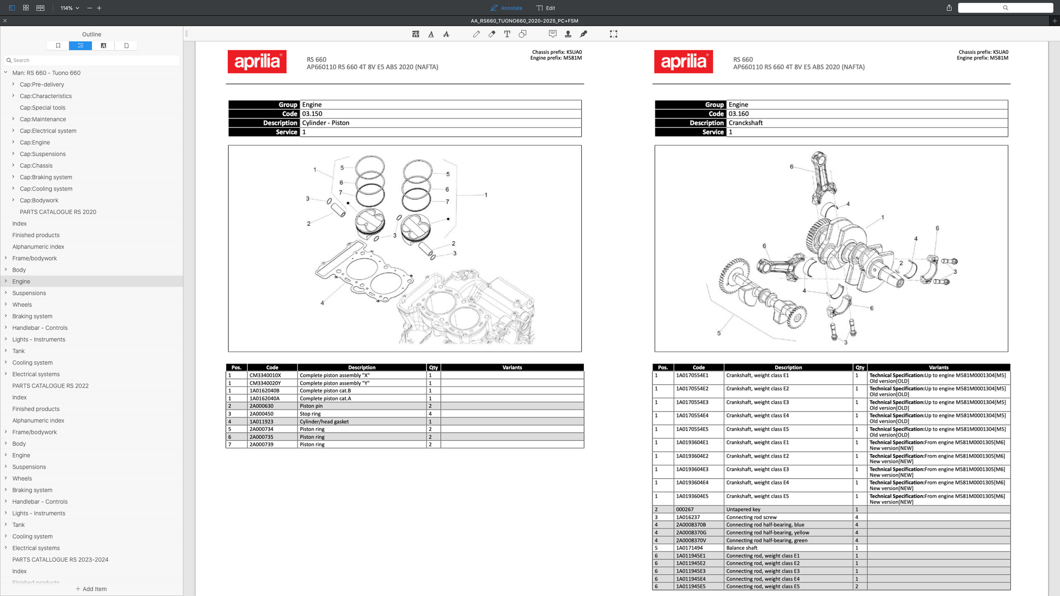Switch to thumbnail grid view
Image resolution: width=1060 pixels, height=596 pixels.
coord(26,8)
